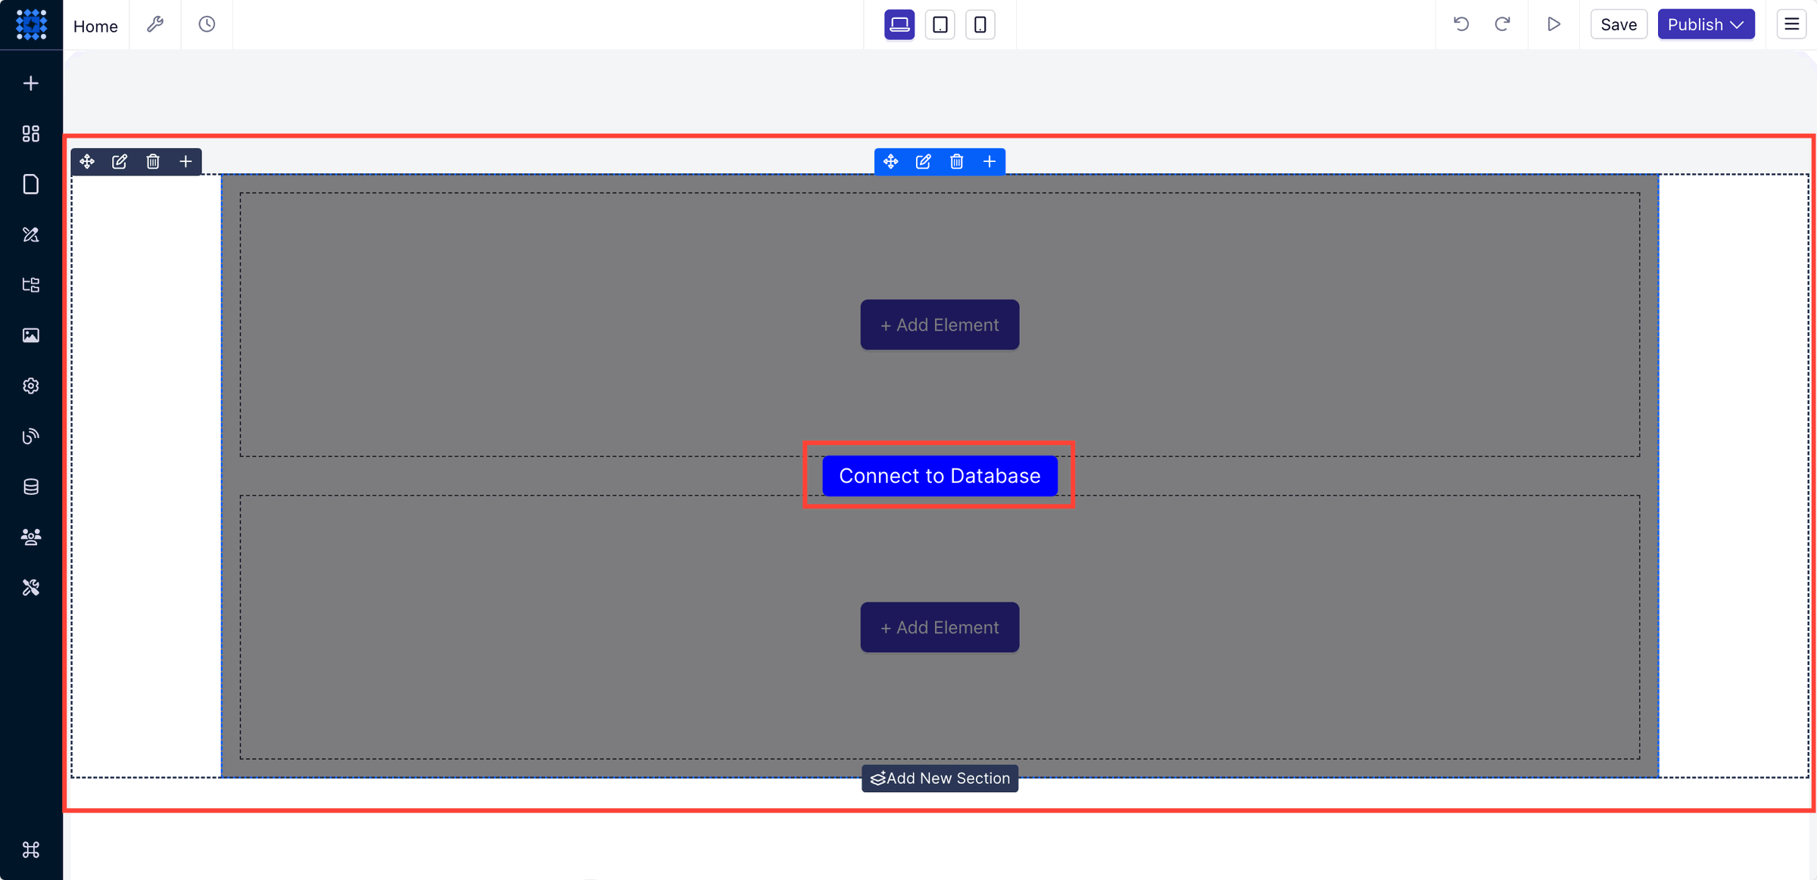Click the undo arrow button
The image size is (1817, 880).
coord(1461,24)
